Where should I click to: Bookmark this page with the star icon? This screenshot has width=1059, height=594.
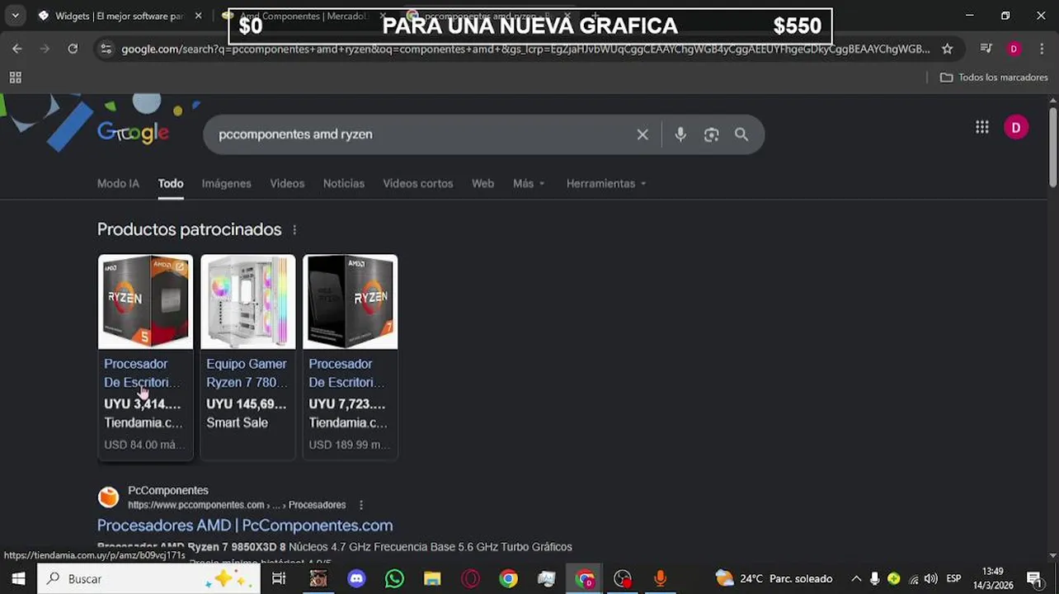[x=947, y=49]
